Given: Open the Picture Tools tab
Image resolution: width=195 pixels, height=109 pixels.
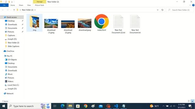Looking at the screenshot, I should [x=39, y=5].
